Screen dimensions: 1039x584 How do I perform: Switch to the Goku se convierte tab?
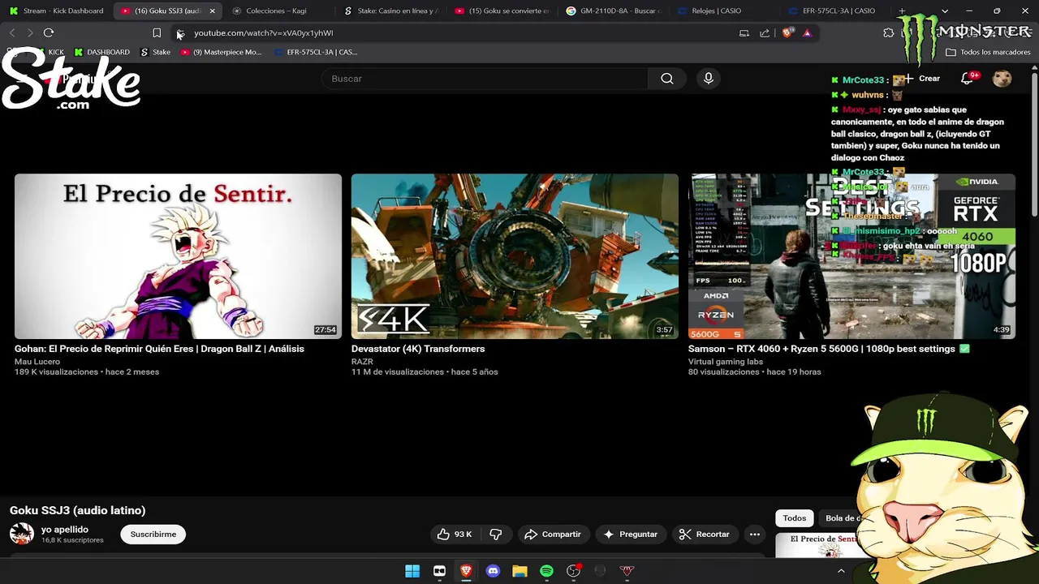(x=502, y=11)
